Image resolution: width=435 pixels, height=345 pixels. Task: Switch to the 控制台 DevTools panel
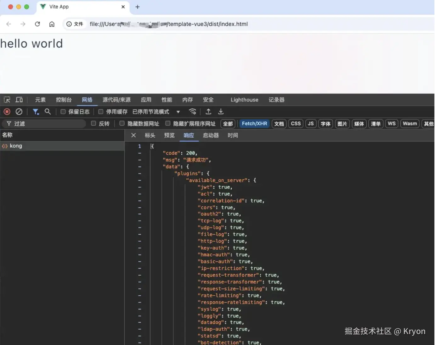click(64, 100)
